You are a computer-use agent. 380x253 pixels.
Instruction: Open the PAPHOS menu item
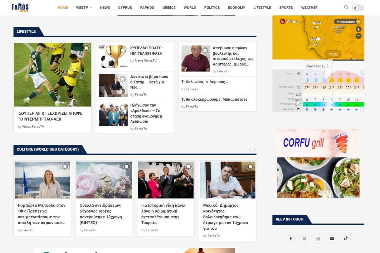pos(147,8)
